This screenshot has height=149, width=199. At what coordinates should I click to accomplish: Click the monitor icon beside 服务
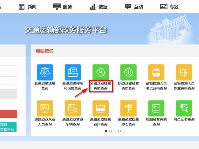point(57,7)
